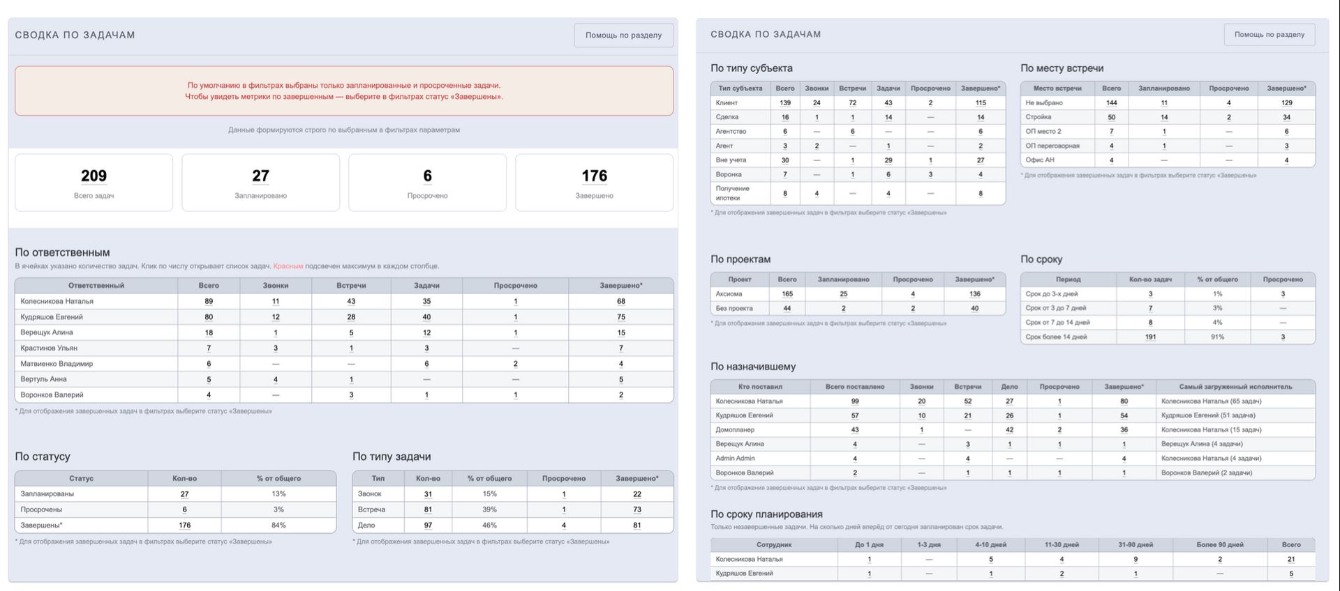Click total 89 for Колесникова Наталья
Viewport: 1340px width, 591px height.
[209, 301]
